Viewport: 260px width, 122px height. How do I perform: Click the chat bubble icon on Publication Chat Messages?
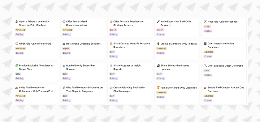(111, 88)
